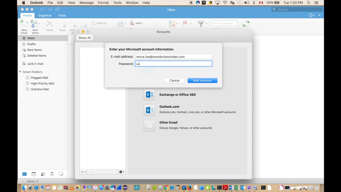Select Exchange or Office 365 account type
Image resolution: width=341 pixels, height=192 pixels.
pyautogui.click(x=177, y=95)
